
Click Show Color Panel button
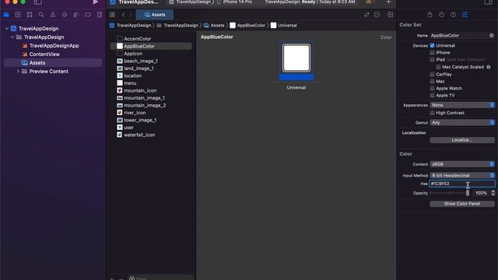coord(462,204)
